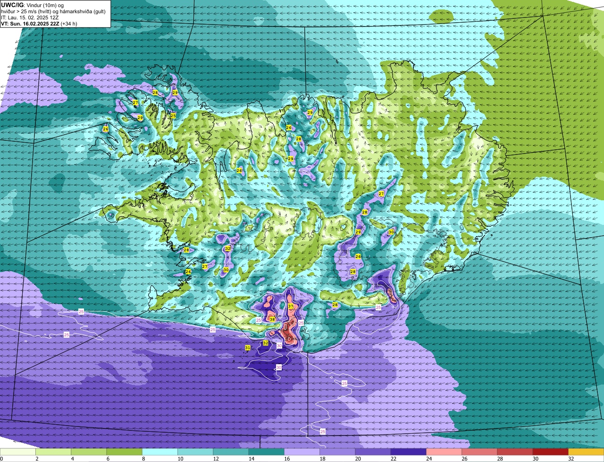Click the yellow '31' max gust label

coord(248,348)
